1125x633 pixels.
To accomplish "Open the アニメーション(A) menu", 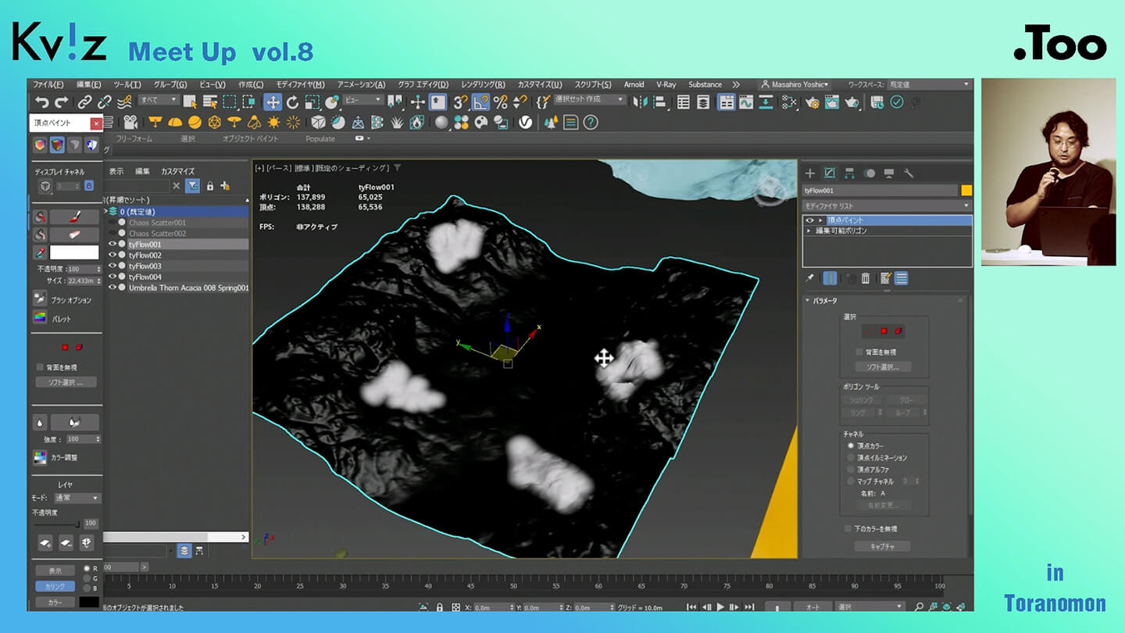I will [x=361, y=84].
